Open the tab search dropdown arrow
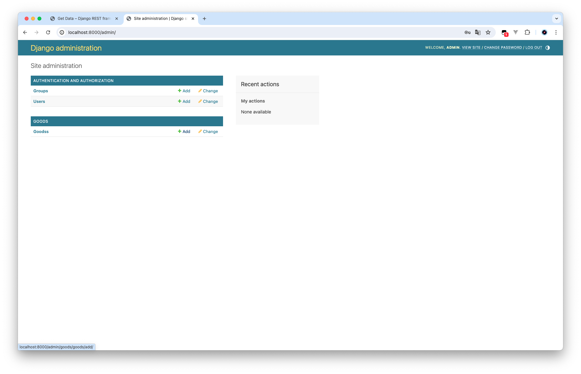Viewport: 581px width, 374px height. [557, 19]
